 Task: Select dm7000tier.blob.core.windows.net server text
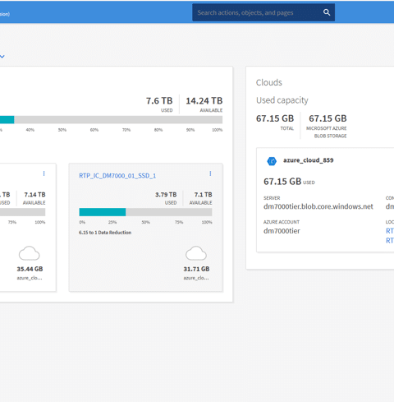[318, 206]
